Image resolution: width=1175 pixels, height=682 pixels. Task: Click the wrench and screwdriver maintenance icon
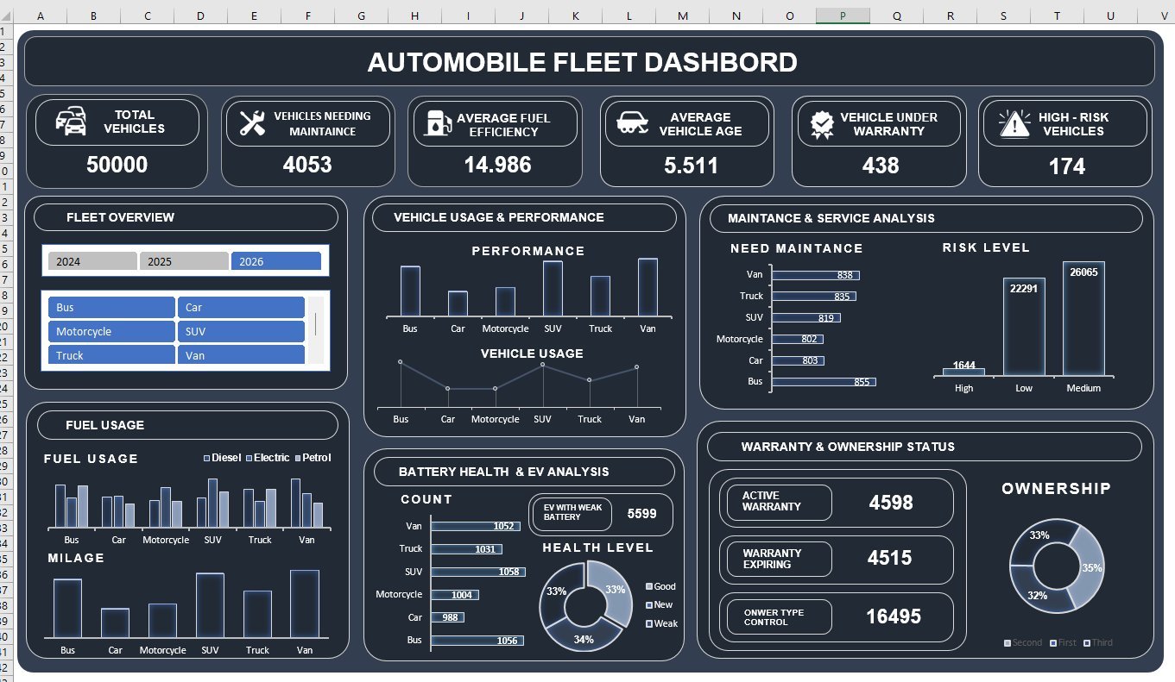[252, 123]
